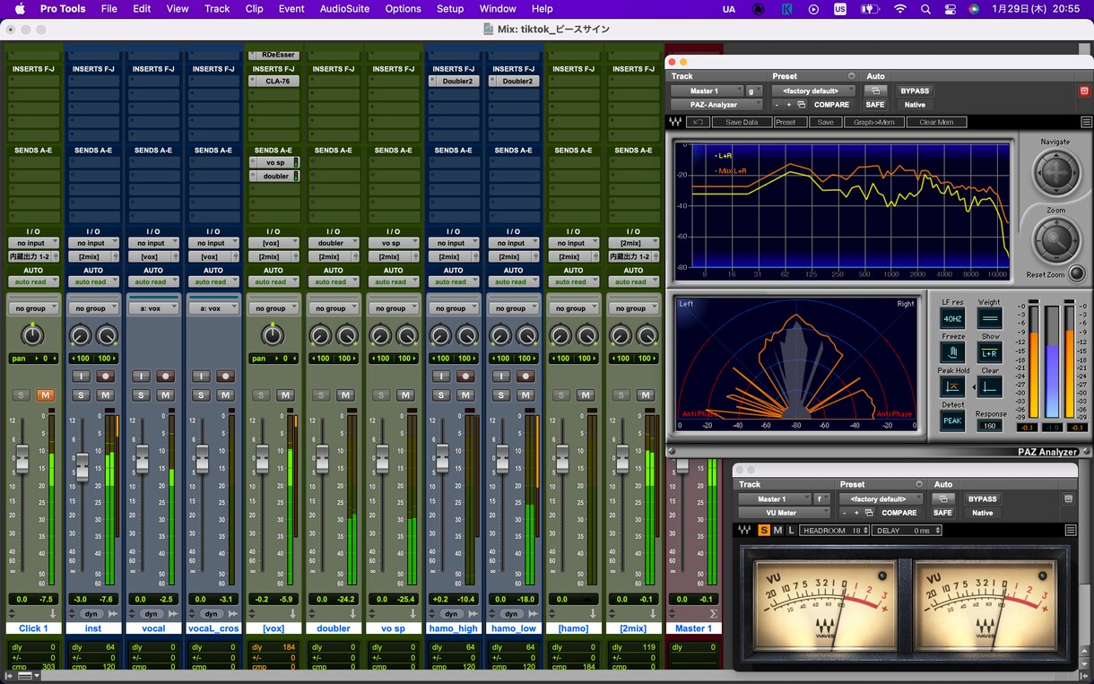Click the pan knob on Click 1 track
This screenshot has height=684, width=1094.
[32, 335]
